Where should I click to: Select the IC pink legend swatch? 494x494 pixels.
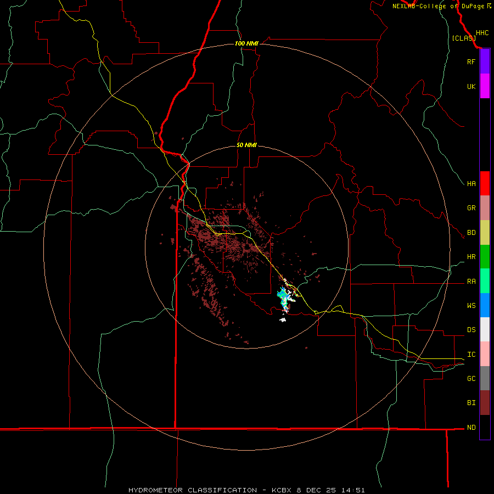click(x=485, y=354)
